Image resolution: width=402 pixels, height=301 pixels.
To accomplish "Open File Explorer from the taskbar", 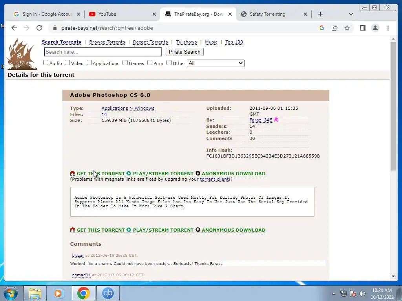I will (35, 293).
